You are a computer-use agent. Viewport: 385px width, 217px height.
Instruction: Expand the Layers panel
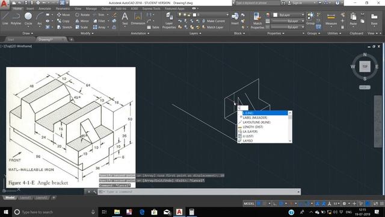click(x=195, y=33)
